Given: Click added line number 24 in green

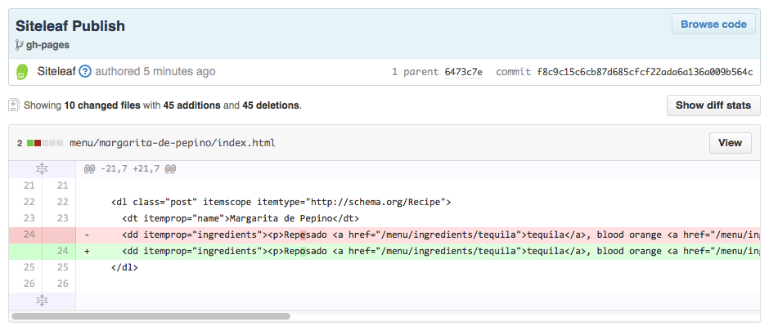Looking at the screenshot, I should [x=62, y=251].
